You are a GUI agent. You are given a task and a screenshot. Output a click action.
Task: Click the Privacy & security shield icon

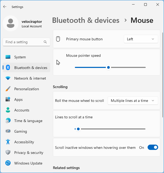point(8,153)
